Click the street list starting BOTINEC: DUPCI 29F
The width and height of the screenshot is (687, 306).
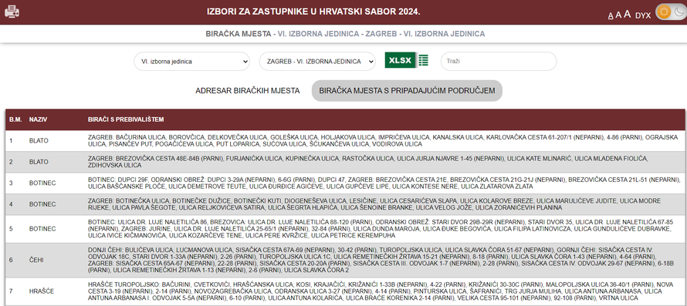click(x=384, y=183)
